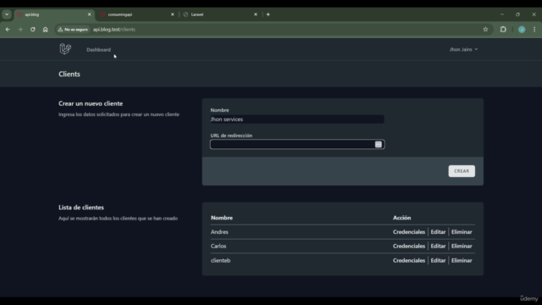
Task: Click the address bar URL api.blog.test/clients
Action: (114, 30)
